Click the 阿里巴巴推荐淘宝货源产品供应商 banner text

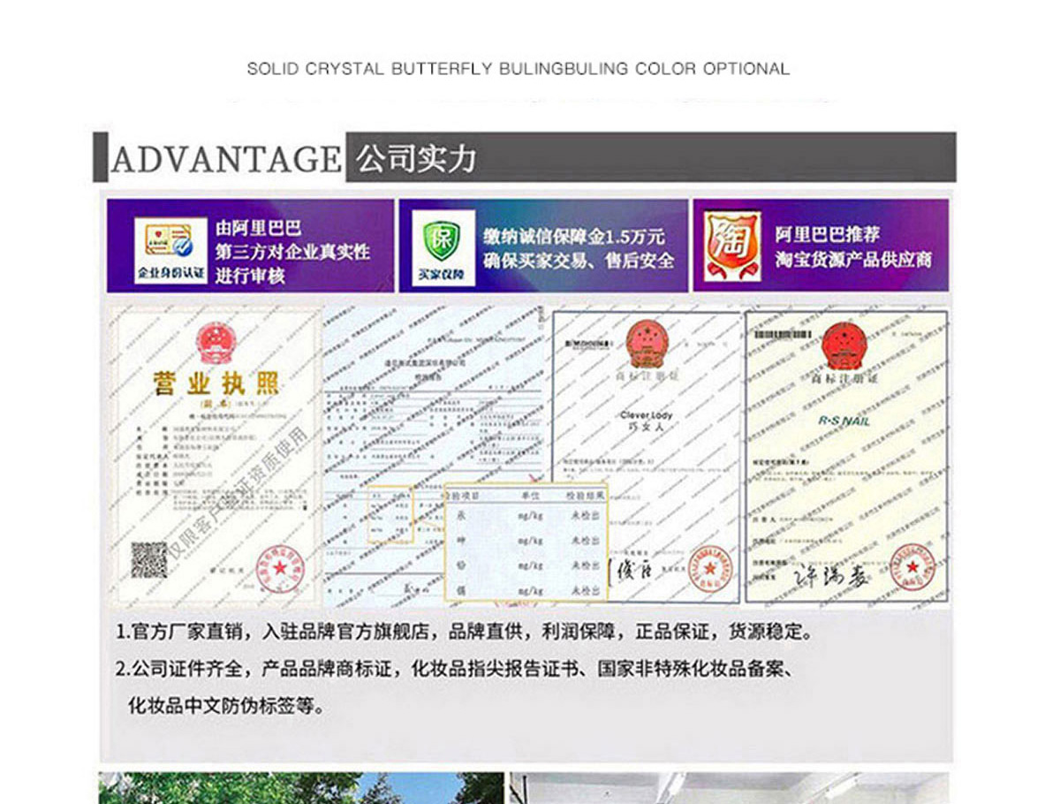click(853, 247)
